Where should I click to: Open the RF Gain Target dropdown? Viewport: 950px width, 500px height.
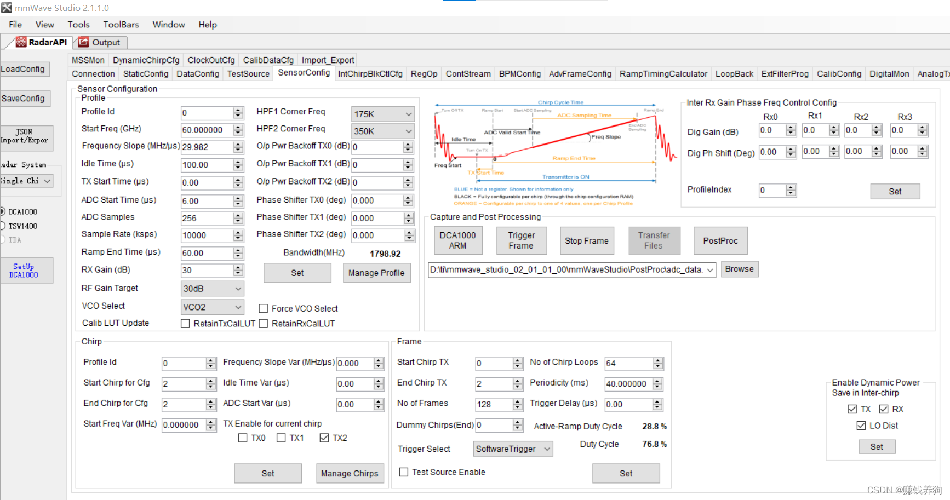click(x=212, y=289)
